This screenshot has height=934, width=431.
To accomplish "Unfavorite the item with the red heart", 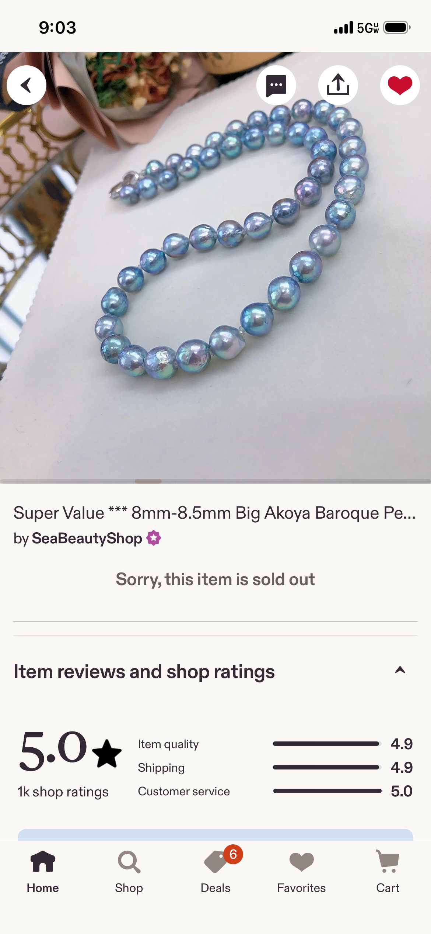I will click(400, 85).
